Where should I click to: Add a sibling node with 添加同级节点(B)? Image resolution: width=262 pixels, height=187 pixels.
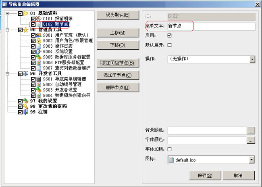click(x=118, y=63)
